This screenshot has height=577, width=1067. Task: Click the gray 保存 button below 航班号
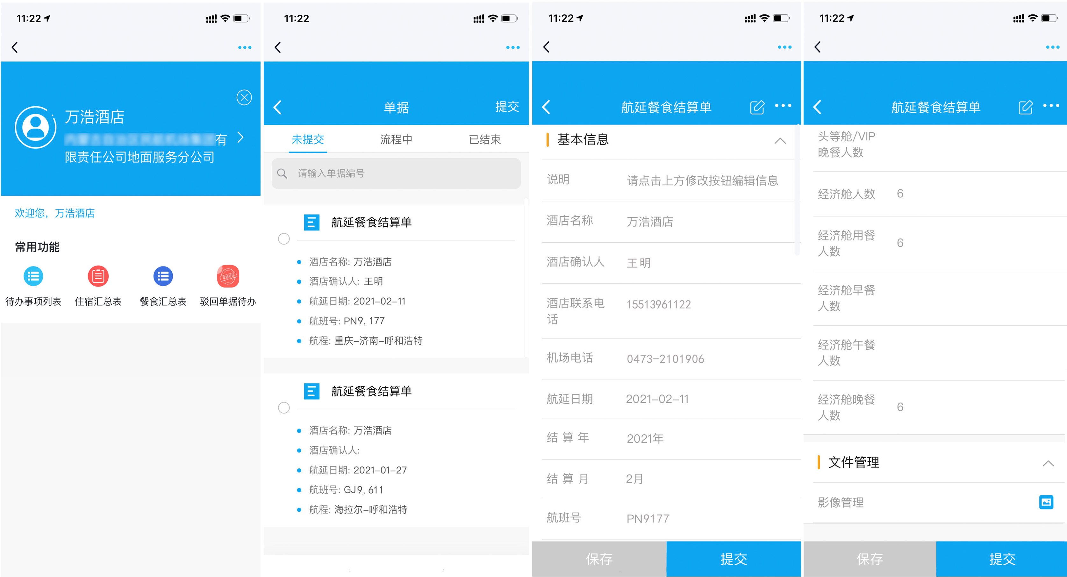point(599,559)
